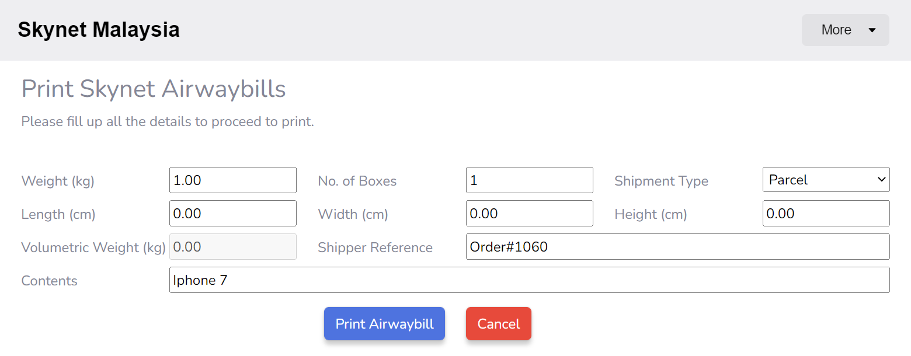Click the No. of Boxes label
This screenshot has height=356, width=911.
[x=357, y=181]
